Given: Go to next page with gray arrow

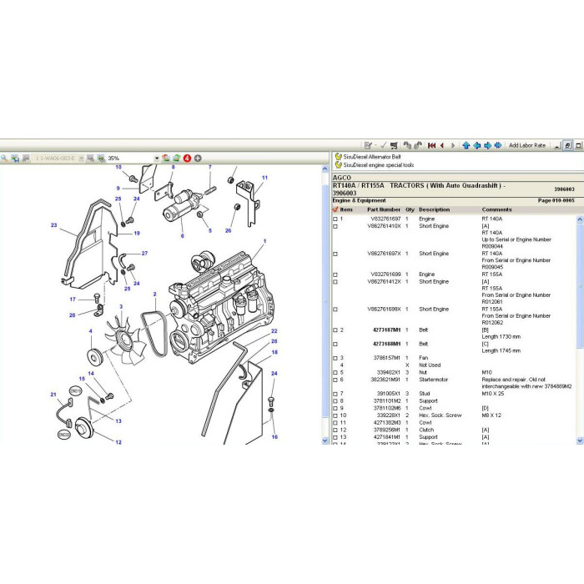Looking at the screenshot, I should [453, 145].
